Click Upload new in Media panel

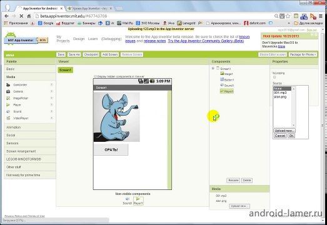click(239, 206)
